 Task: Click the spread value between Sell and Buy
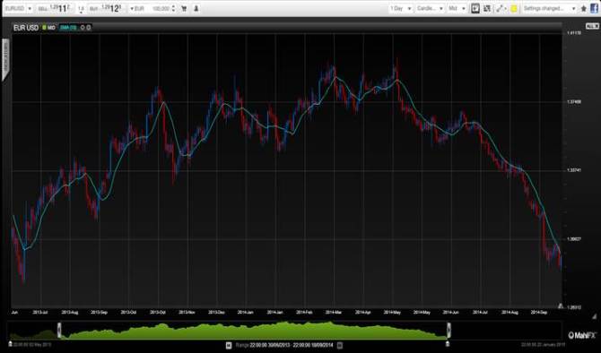(x=81, y=9)
